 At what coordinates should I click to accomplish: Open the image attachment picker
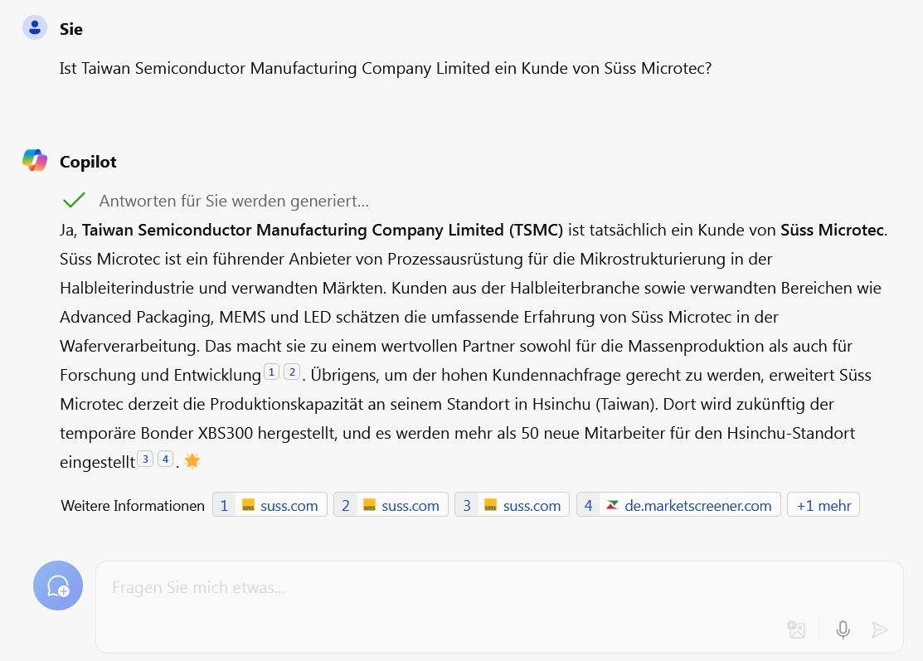click(796, 629)
